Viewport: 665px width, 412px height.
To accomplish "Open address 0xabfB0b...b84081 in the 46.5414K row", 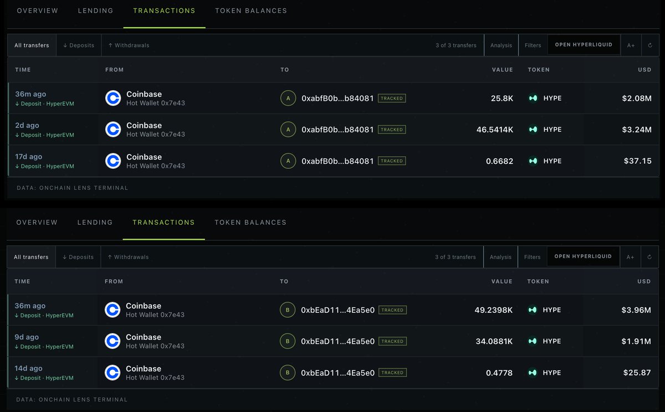I will (337, 130).
